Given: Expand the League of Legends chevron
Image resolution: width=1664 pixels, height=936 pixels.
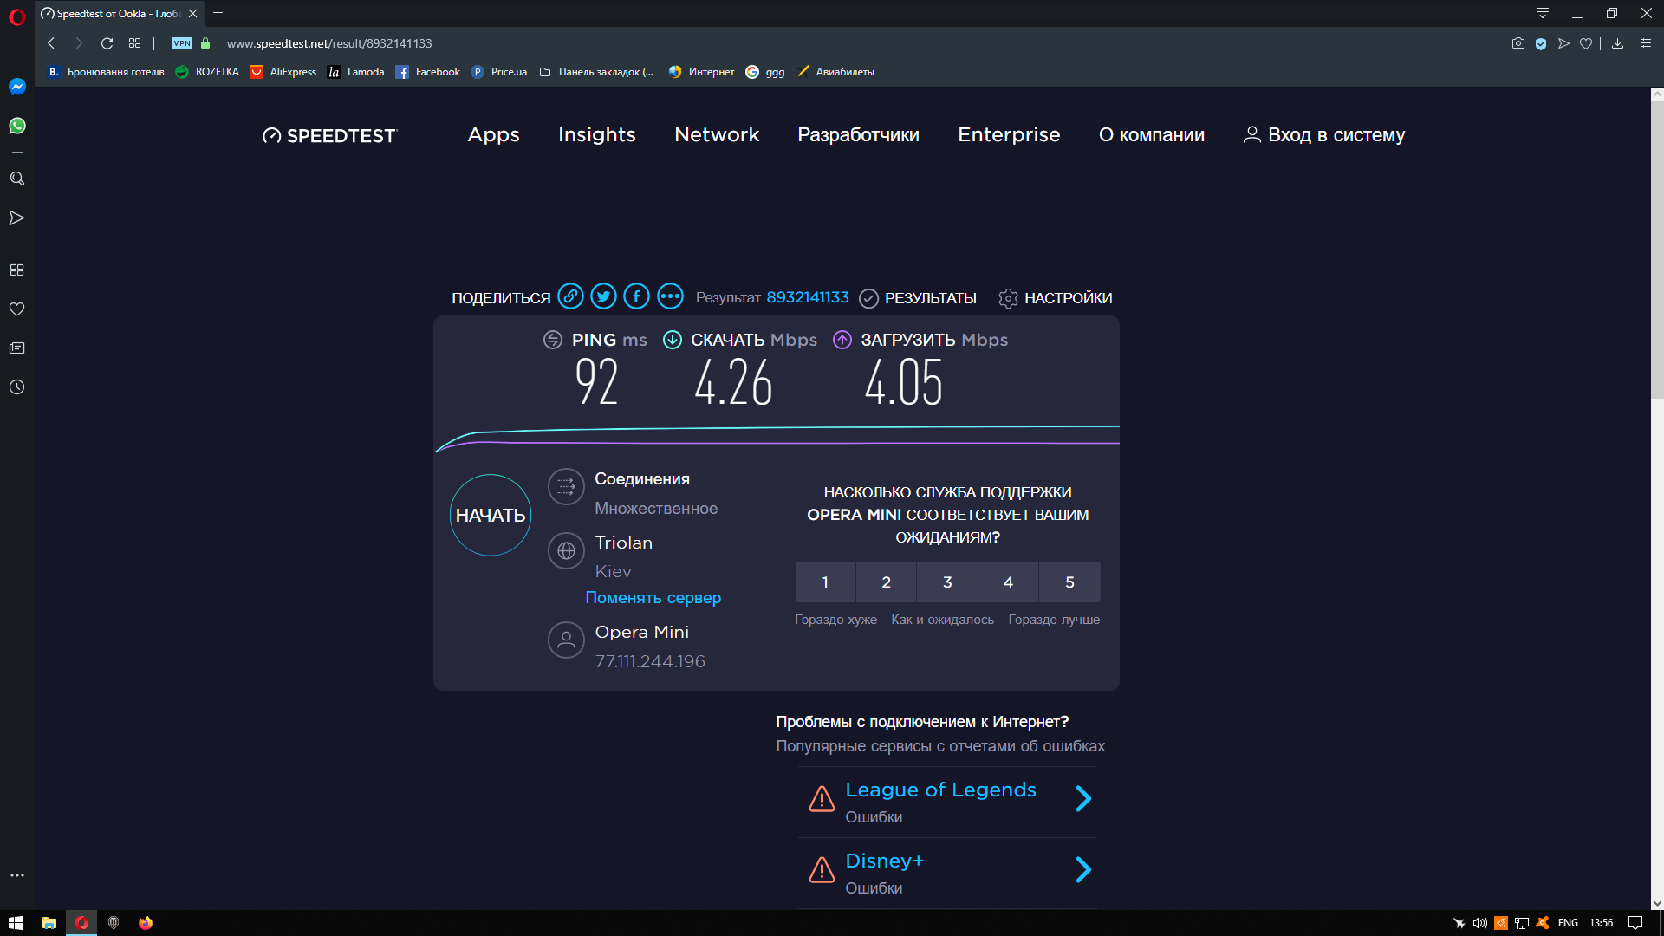Looking at the screenshot, I should tap(1083, 799).
